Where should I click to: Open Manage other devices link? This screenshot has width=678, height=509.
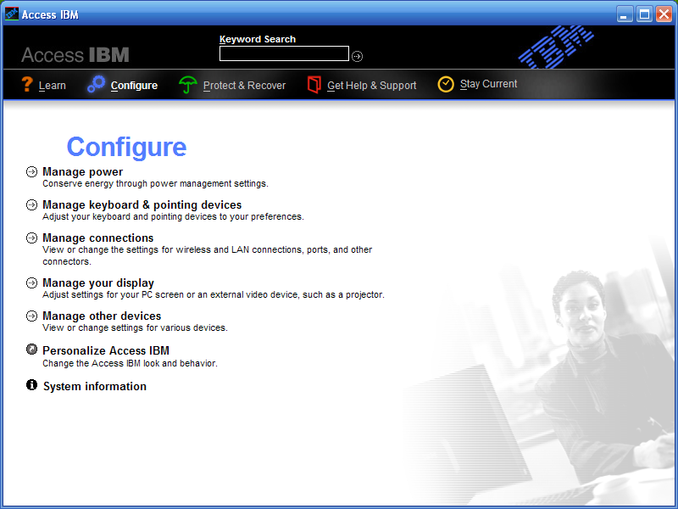coord(102,316)
